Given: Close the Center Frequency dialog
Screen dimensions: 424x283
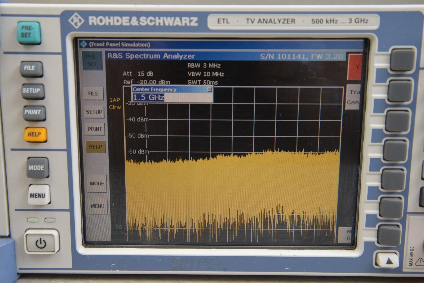Looking at the screenshot, I should [209, 89].
